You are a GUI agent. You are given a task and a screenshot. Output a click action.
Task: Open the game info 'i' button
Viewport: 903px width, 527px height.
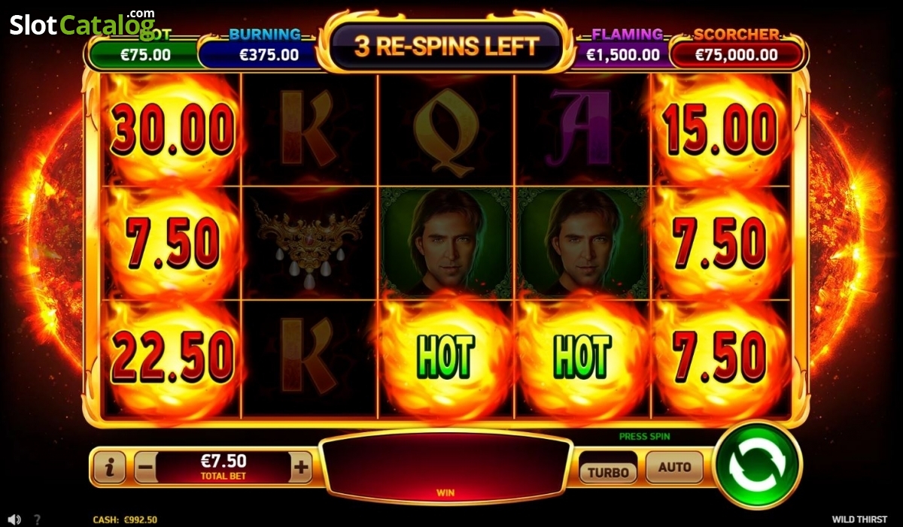coord(110,468)
